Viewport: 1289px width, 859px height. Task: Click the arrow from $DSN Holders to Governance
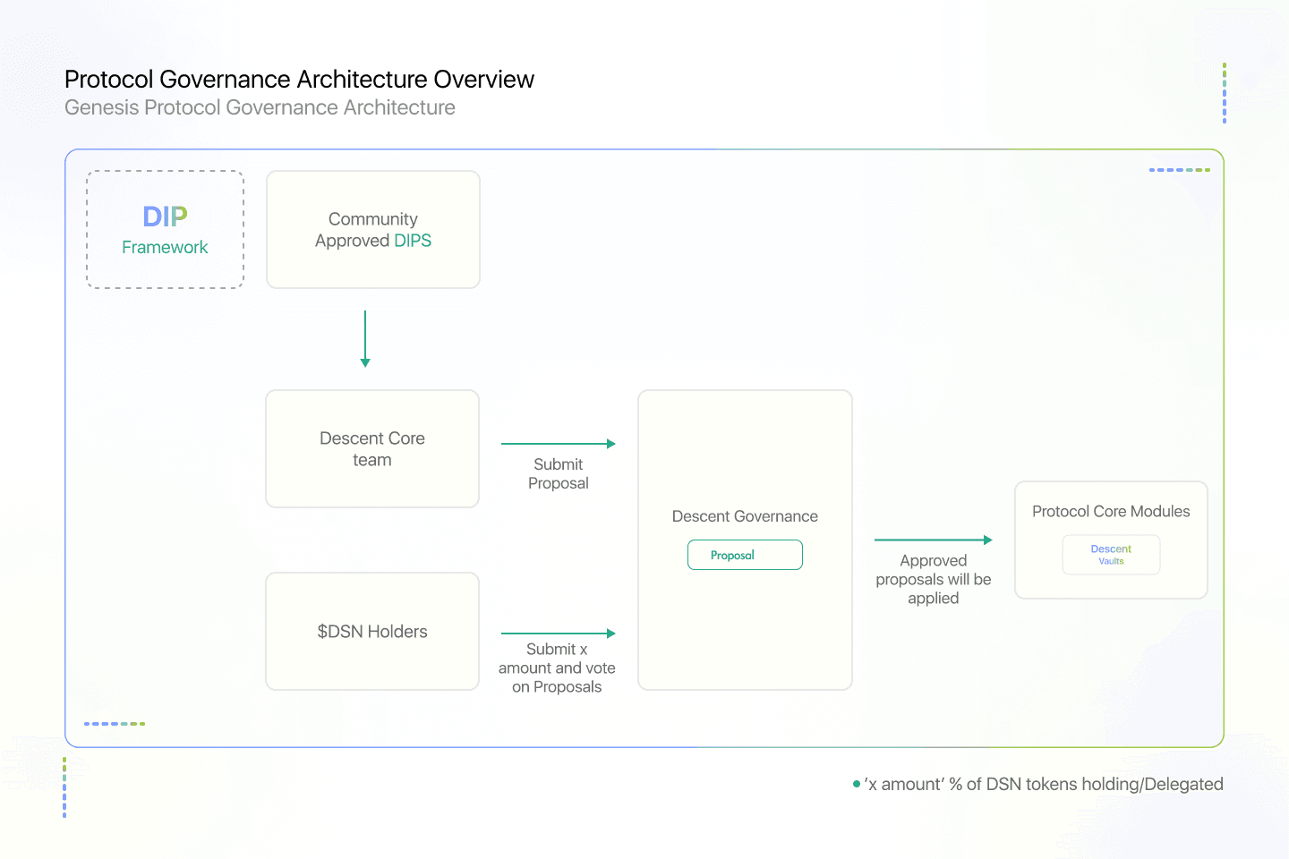558,634
